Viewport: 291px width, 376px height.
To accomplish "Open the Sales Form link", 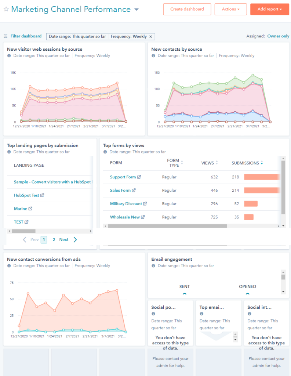I will point(120,191).
